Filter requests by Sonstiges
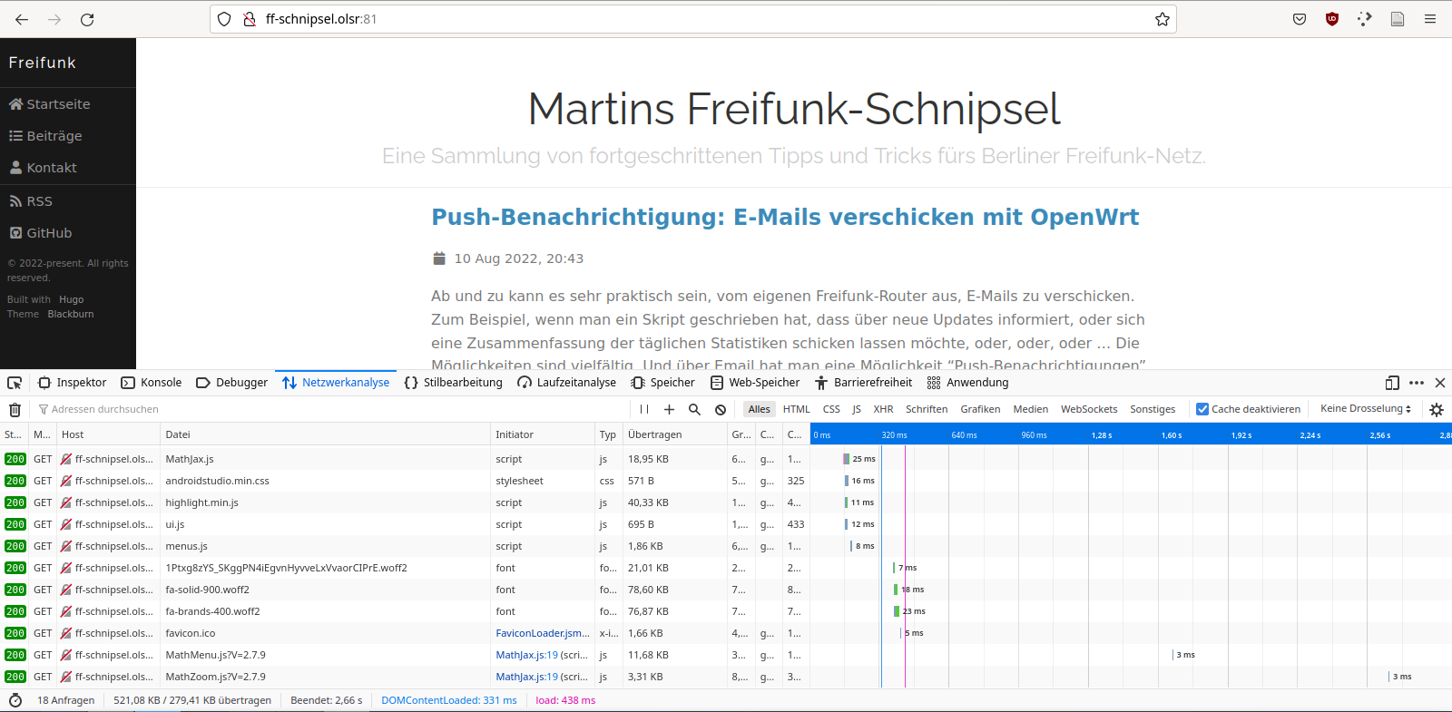Screen dimensions: 1452x712 (1153, 409)
